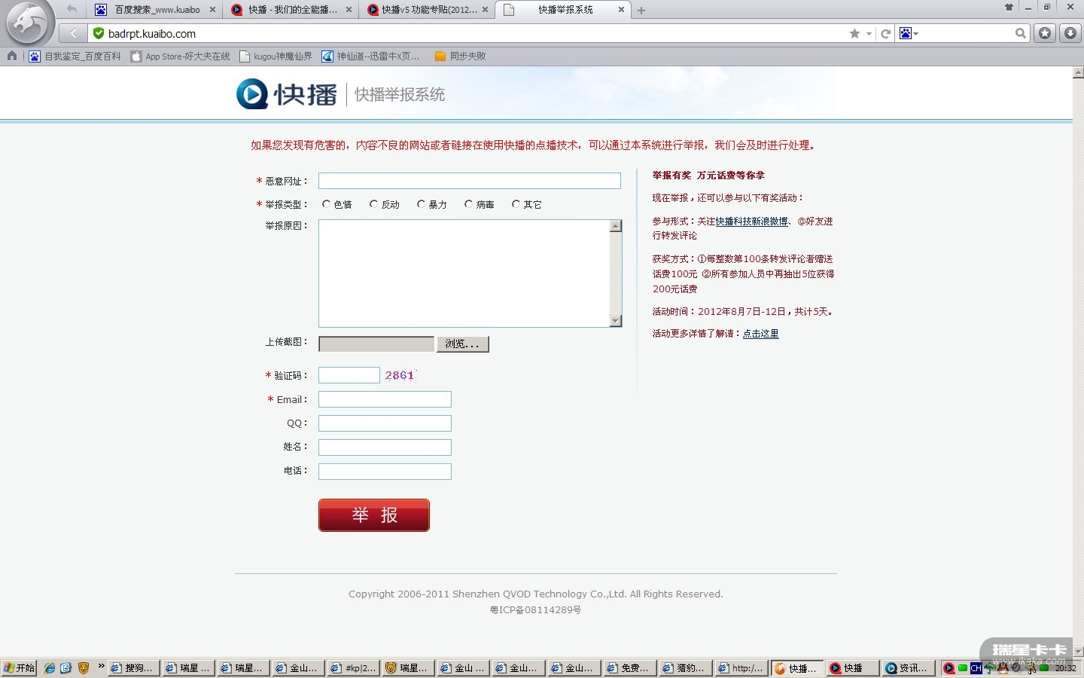The image size is (1084, 678).
Task: Click the CH input language tray icon
Action: [976, 668]
